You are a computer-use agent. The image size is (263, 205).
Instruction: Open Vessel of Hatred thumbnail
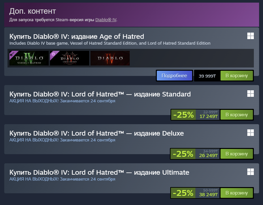click(29, 58)
